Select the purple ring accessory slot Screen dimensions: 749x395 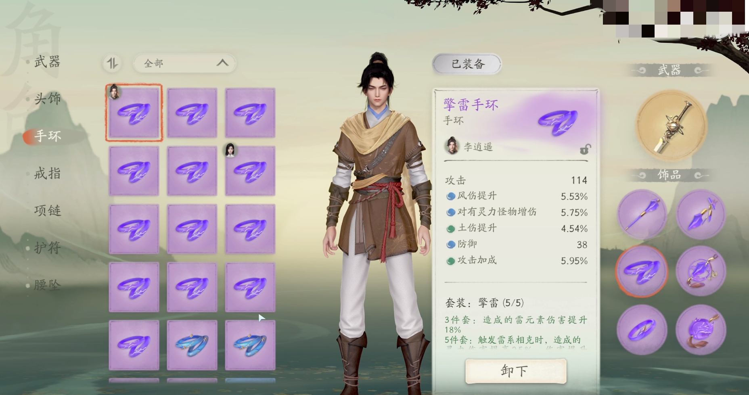point(642,330)
